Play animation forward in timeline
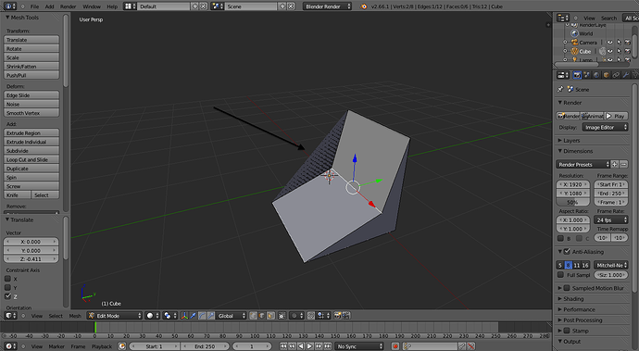The height and width of the screenshot is (351, 639). pos(309,346)
